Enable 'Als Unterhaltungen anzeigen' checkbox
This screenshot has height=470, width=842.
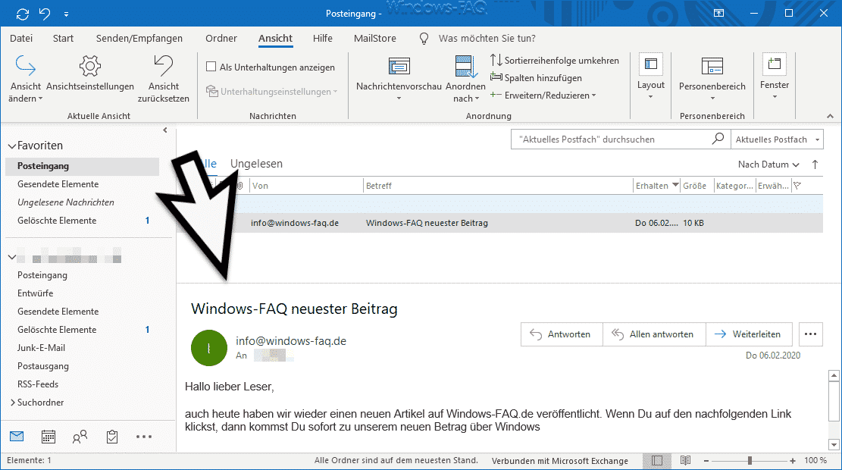[x=211, y=67]
